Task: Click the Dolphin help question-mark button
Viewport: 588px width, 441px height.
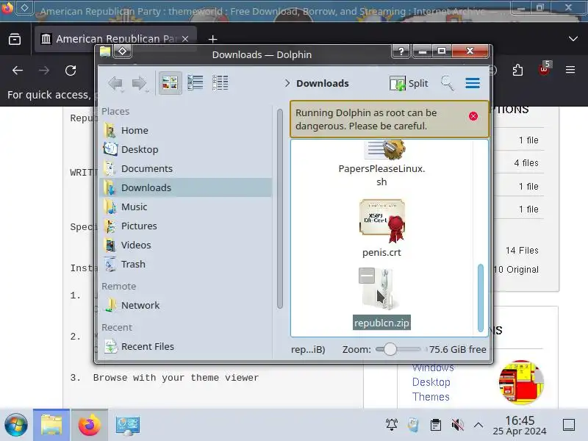Action: (x=401, y=51)
